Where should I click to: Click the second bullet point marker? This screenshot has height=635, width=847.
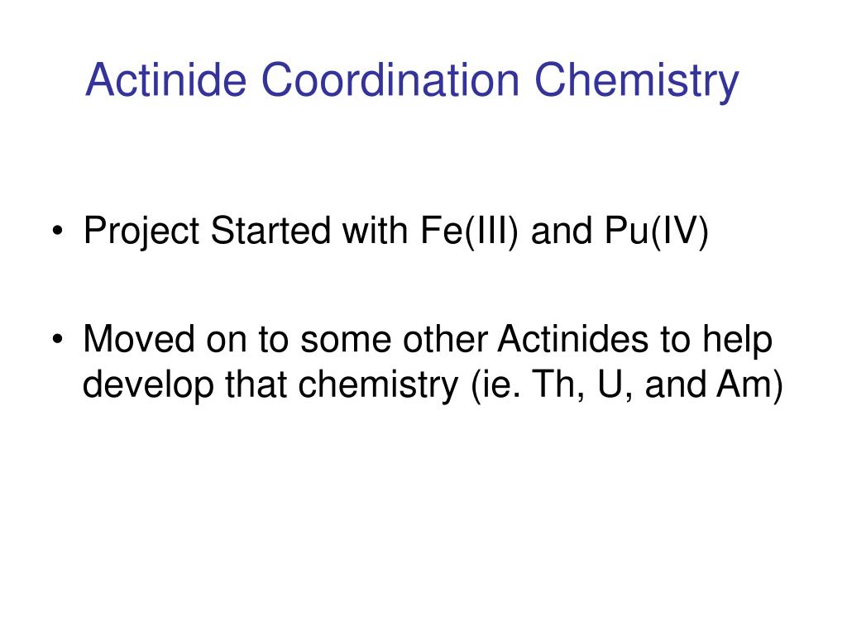[x=57, y=340]
